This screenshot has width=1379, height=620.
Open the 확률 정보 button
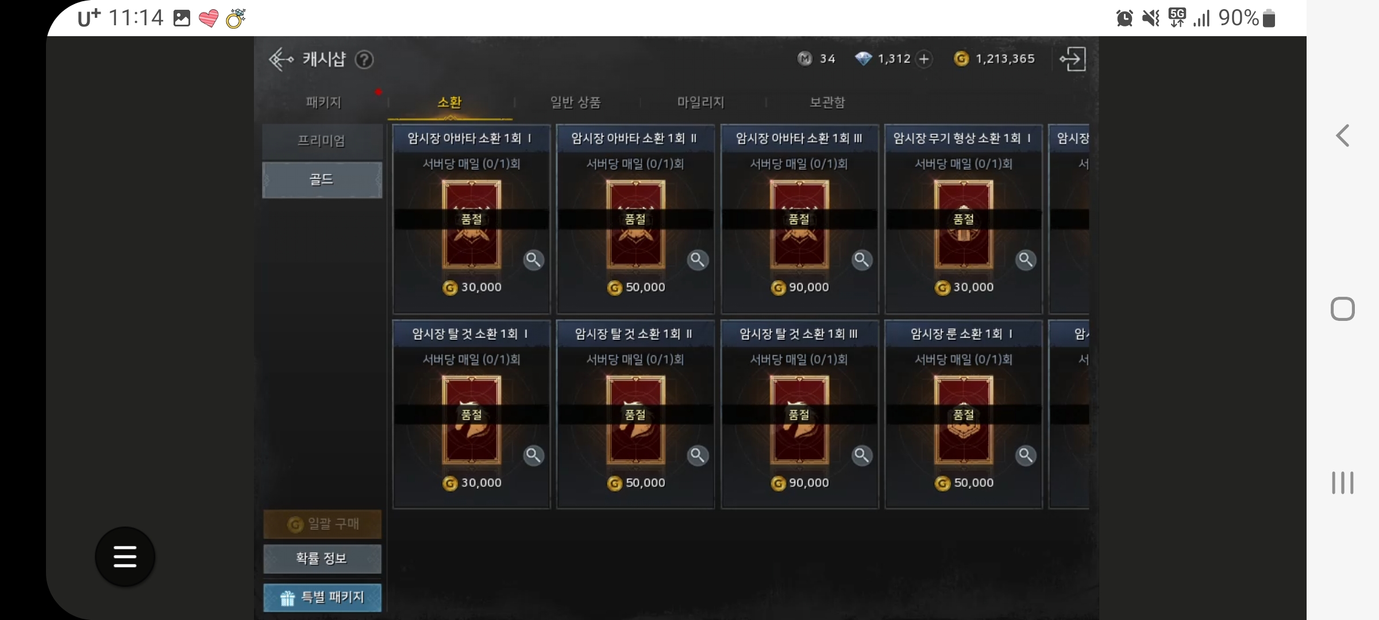(322, 559)
